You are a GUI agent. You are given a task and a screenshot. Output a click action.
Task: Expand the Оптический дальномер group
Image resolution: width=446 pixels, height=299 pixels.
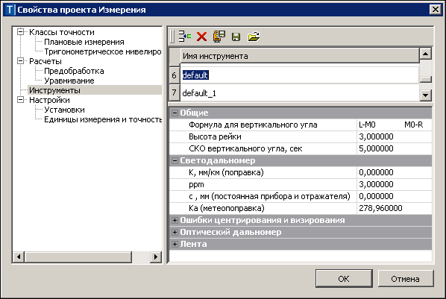point(175,232)
